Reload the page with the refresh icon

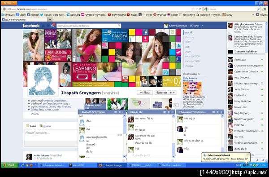[x=200, y=9]
